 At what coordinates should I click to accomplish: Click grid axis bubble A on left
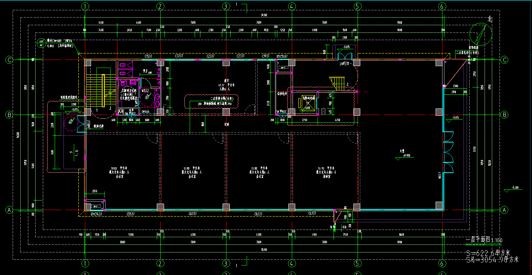click(8, 210)
